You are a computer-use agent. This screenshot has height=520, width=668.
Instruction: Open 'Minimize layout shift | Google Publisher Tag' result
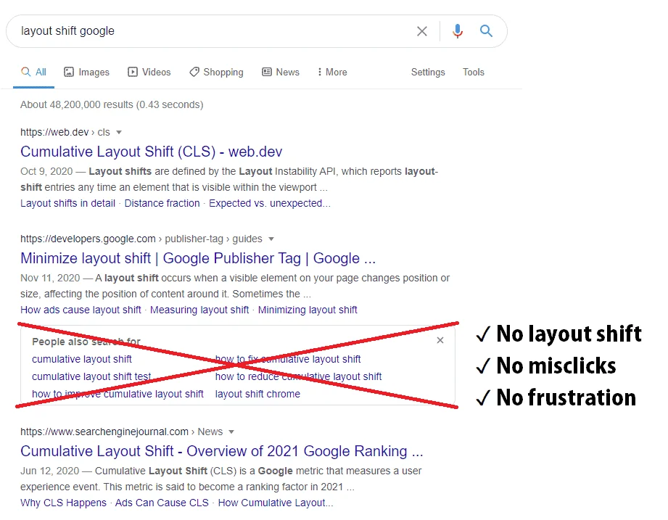198,258
